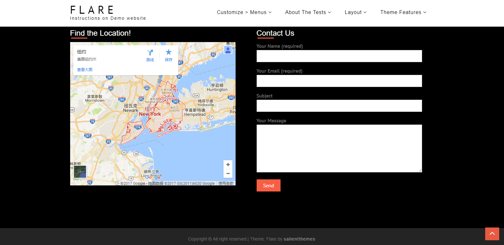Switch to satellite view thumbnail on map

tap(80, 172)
